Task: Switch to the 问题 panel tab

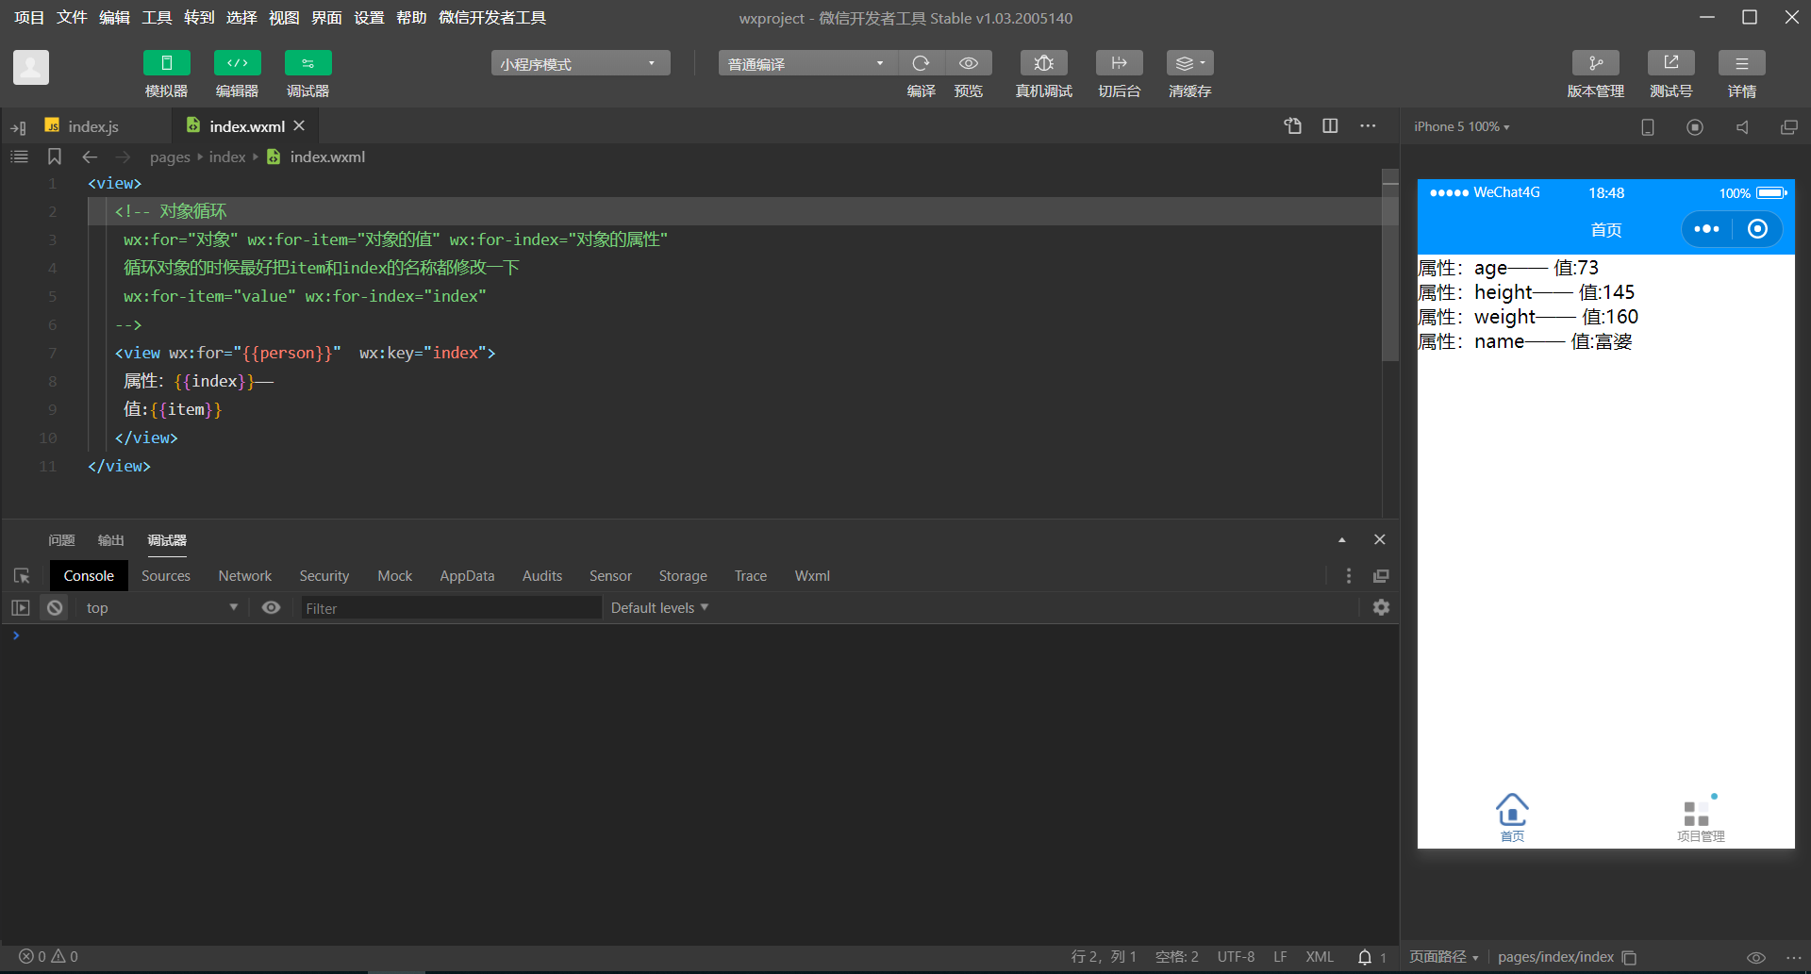Action: pos(61,540)
